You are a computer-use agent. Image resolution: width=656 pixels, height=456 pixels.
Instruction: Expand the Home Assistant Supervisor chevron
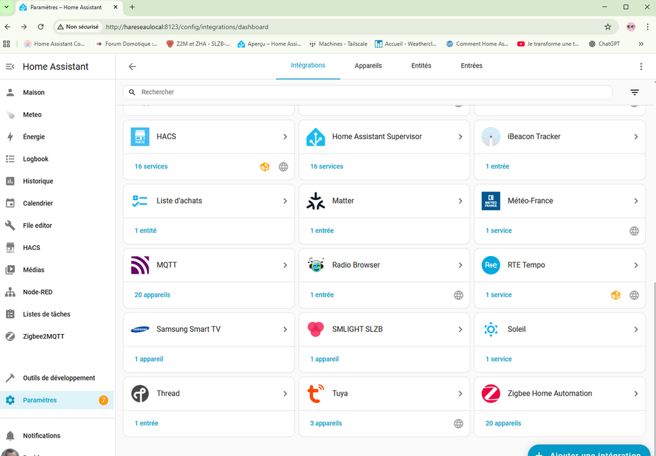461,136
